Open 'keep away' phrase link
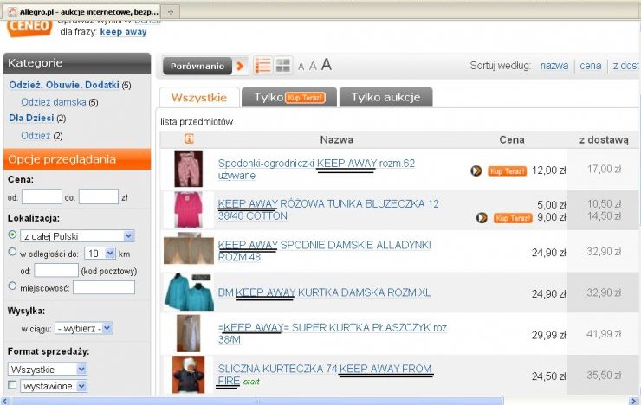This screenshot has height=405, width=641. [x=123, y=32]
